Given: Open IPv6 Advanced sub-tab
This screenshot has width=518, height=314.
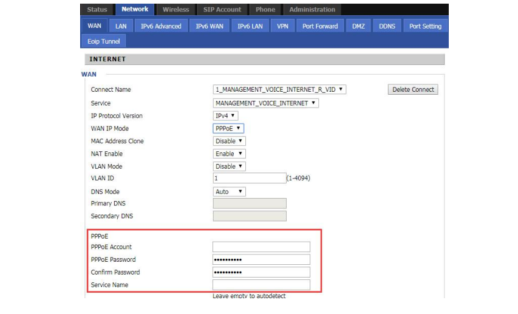Looking at the screenshot, I should (161, 26).
